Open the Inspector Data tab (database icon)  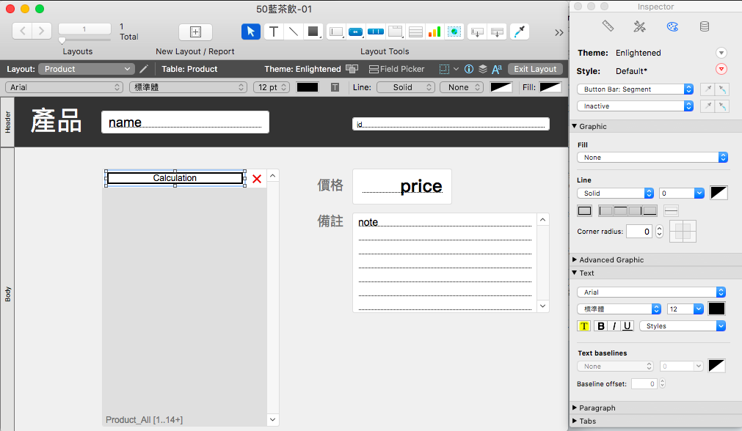click(x=705, y=26)
